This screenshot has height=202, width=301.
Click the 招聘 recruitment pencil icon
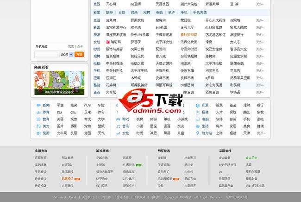pyautogui.click(x=198, y=112)
